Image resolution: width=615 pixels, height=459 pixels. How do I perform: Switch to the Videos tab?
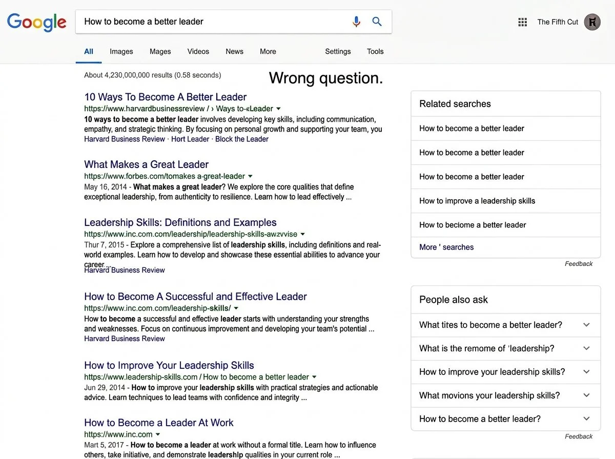(x=198, y=51)
